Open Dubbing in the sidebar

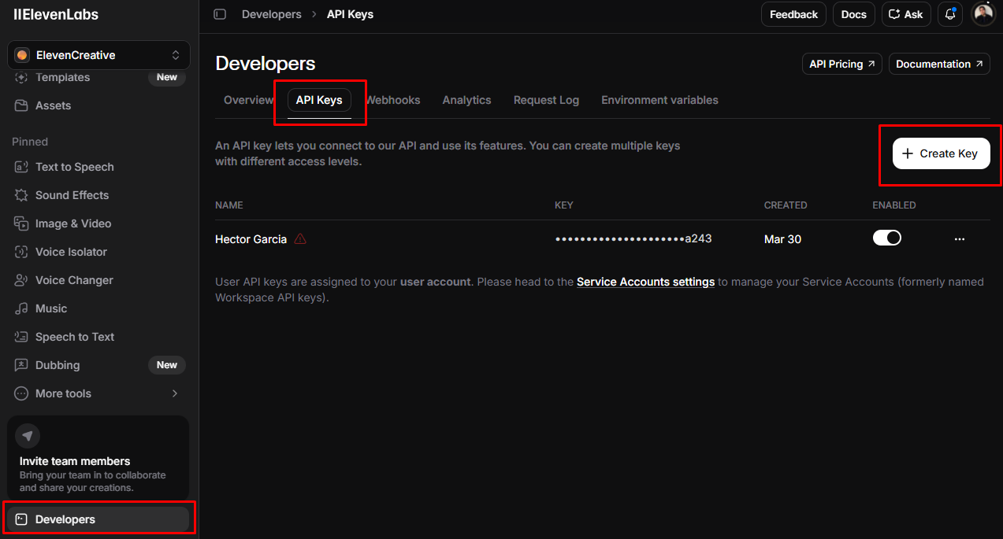(98, 365)
